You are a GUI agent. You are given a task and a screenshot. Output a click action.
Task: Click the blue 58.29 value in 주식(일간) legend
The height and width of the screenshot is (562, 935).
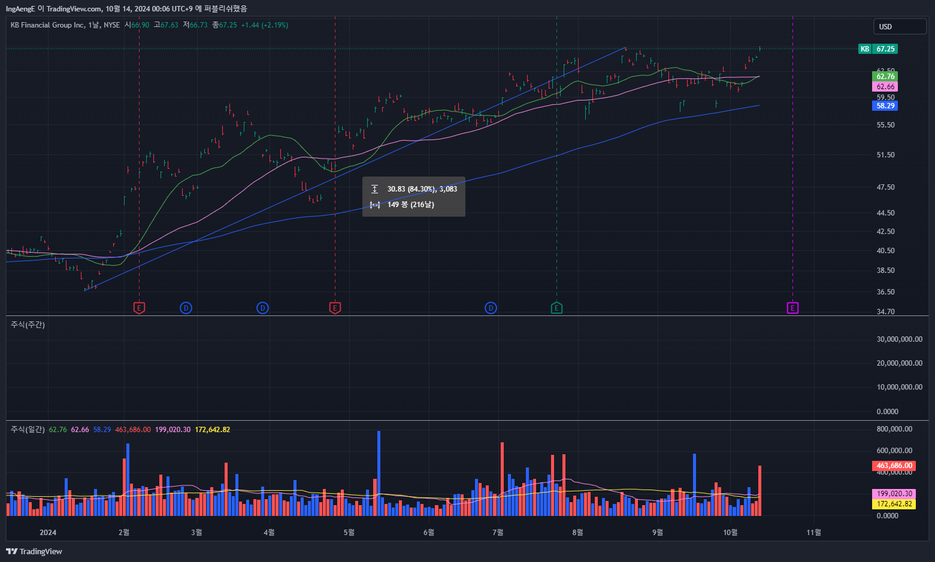click(x=102, y=430)
